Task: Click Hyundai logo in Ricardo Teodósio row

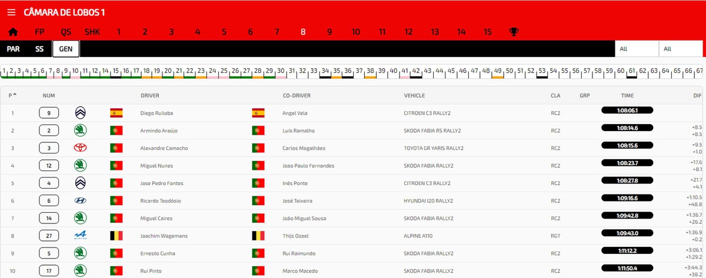Action: point(81,201)
